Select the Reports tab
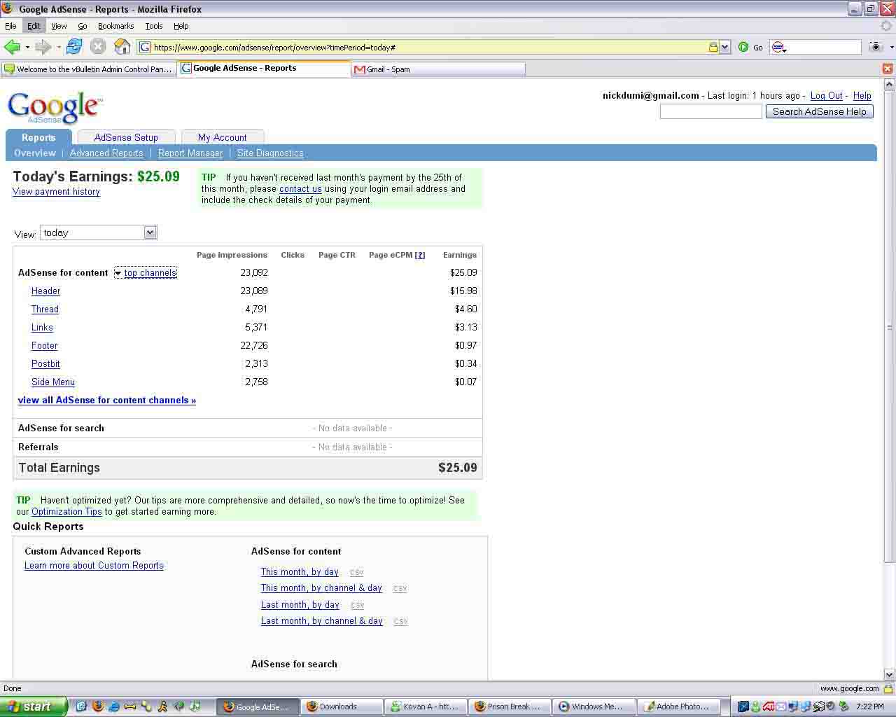Viewport: 896px width, 717px height. [38, 137]
